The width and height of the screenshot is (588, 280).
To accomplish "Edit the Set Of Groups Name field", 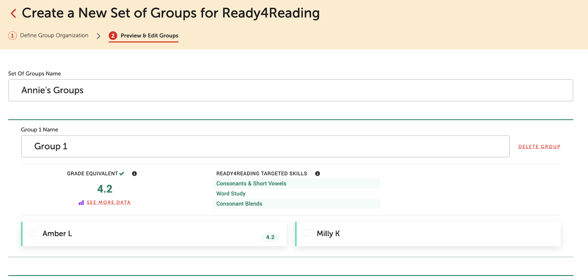I will point(291,90).
